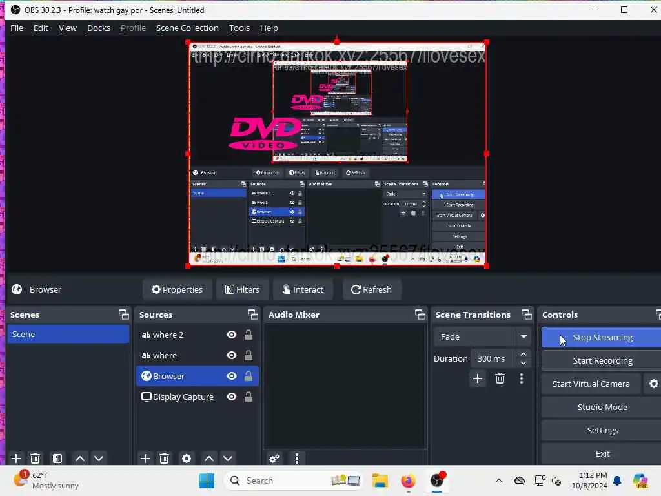Start the Virtual Camera
Image resolution: width=661 pixels, height=496 pixels.
591,384
